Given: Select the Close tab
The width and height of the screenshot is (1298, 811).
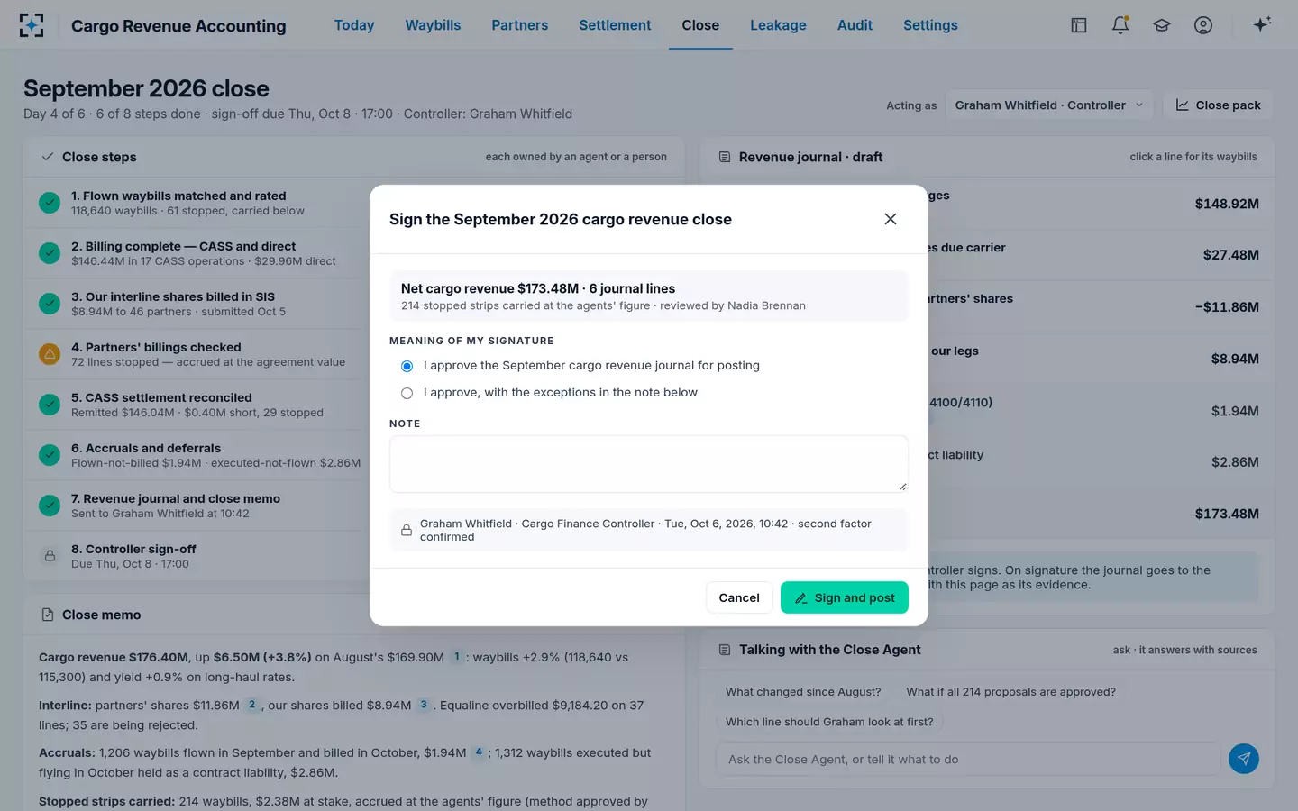Looking at the screenshot, I should pos(700,25).
